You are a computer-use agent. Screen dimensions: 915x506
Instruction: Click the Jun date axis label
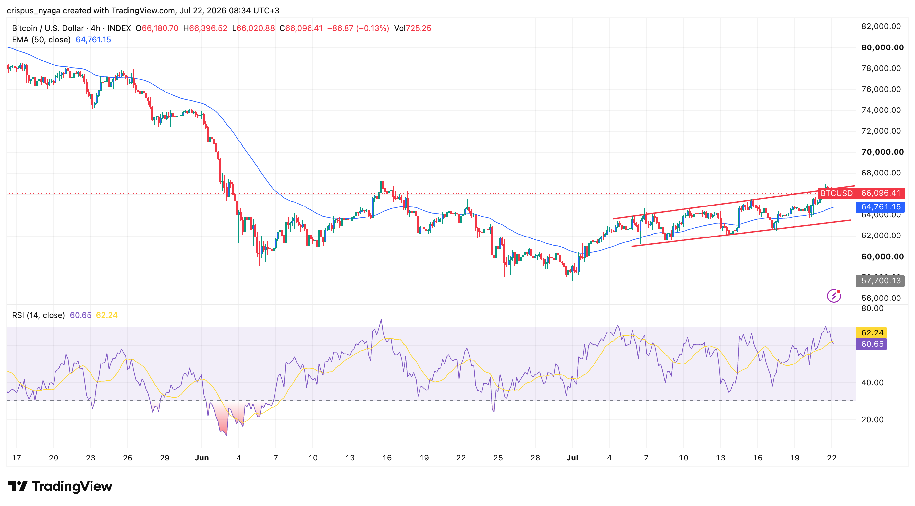(x=202, y=458)
